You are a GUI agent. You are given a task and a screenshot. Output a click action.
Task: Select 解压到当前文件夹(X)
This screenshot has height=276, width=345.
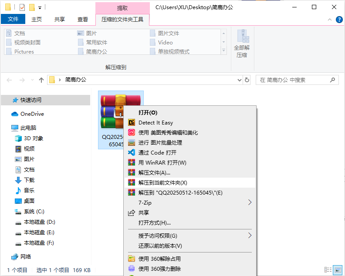point(190,182)
